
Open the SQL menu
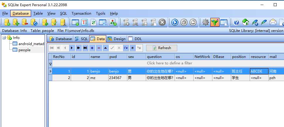click(x=63, y=13)
